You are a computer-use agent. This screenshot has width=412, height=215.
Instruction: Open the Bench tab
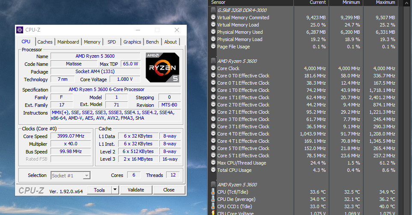pyautogui.click(x=152, y=42)
